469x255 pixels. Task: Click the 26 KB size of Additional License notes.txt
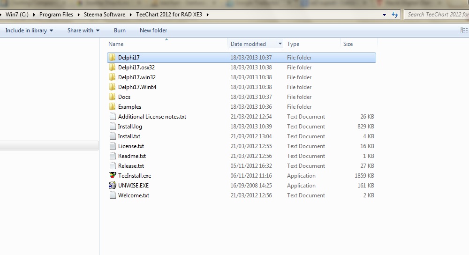[x=367, y=117]
